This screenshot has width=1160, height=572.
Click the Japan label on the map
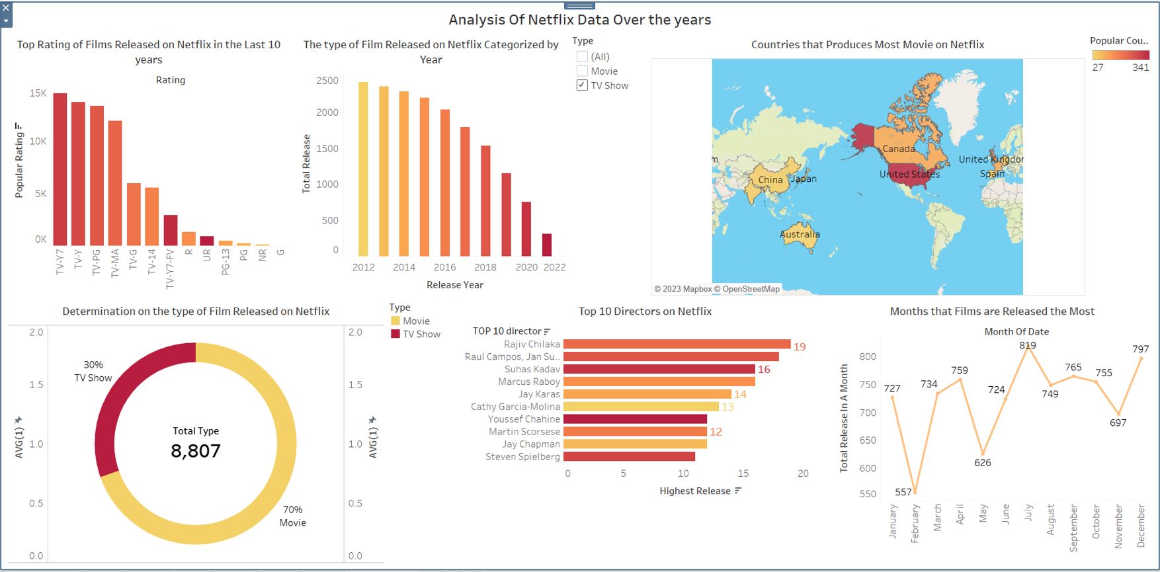point(804,179)
